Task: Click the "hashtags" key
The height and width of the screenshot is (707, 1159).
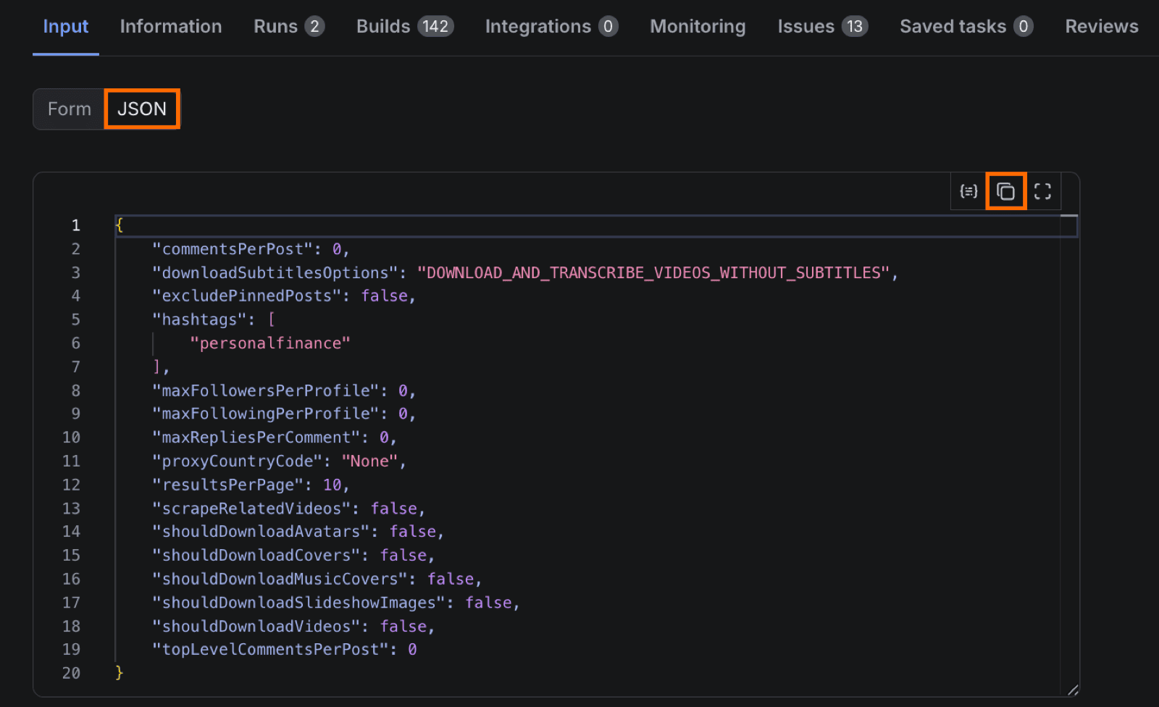Action: [200, 319]
